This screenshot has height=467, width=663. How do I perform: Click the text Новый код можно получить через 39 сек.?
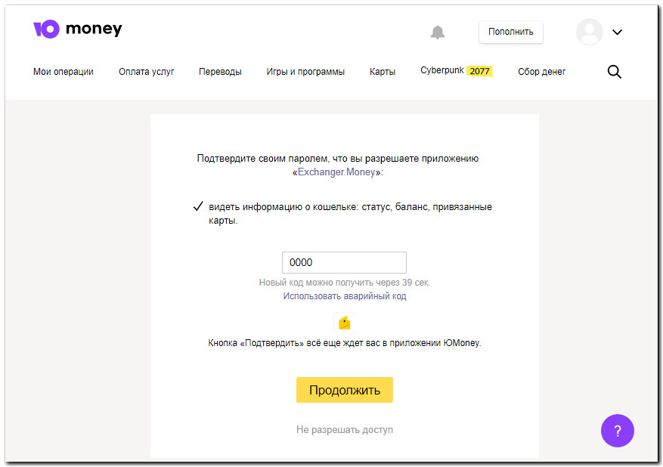click(345, 283)
